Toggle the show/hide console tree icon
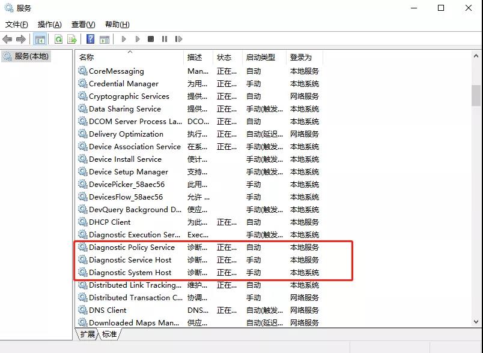The image size is (483, 353). pyautogui.click(x=40, y=39)
